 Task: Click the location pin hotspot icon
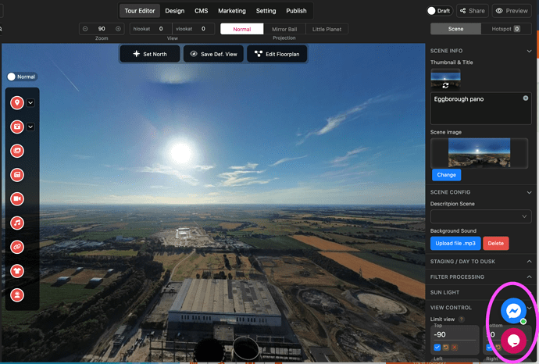tap(17, 103)
